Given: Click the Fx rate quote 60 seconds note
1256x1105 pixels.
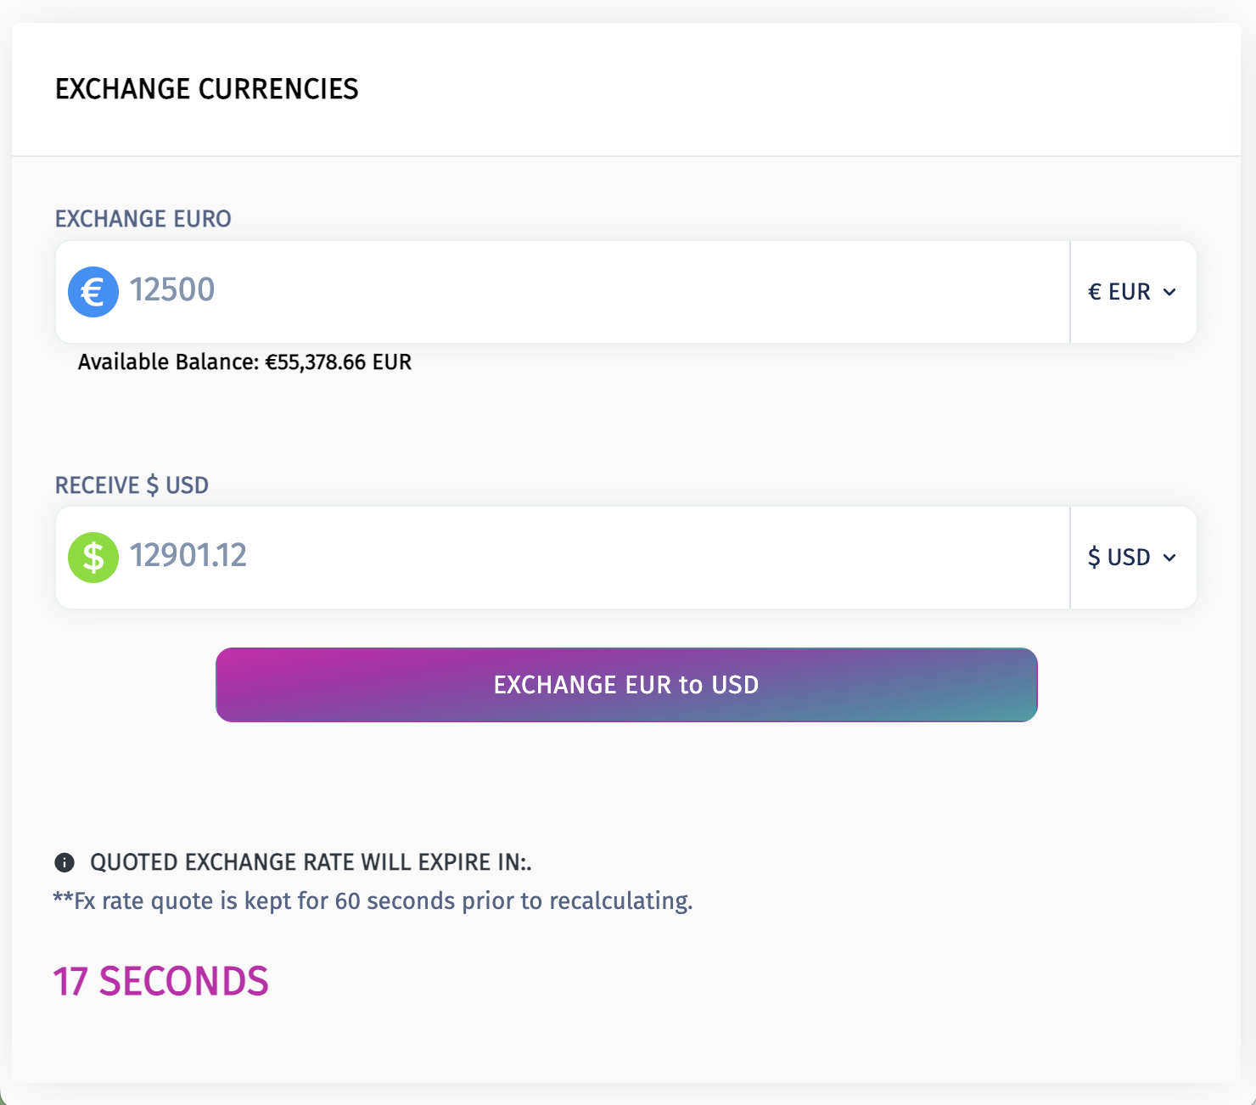Looking at the screenshot, I should click(373, 900).
